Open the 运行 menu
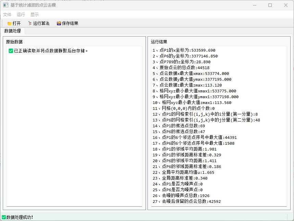The width and height of the screenshot is (294, 221). point(21,14)
